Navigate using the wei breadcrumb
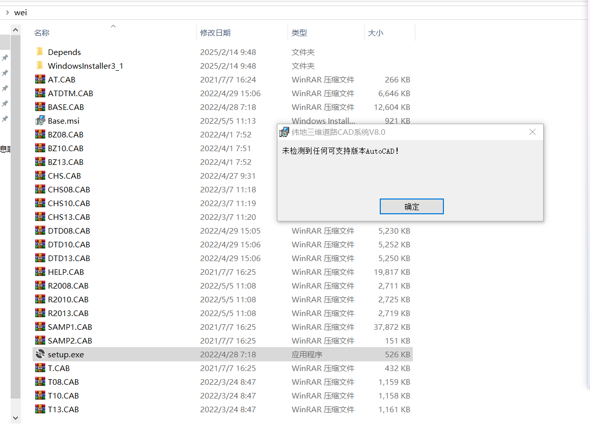Image resolution: width=590 pixels, height=426 pixels. [x=20, y=12]
